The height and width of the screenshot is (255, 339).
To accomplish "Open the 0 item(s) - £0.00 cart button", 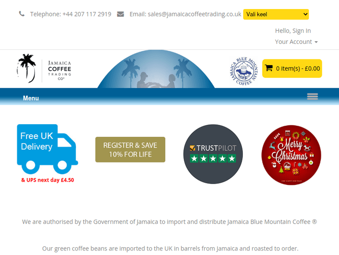I will click(x=292, y=68).
